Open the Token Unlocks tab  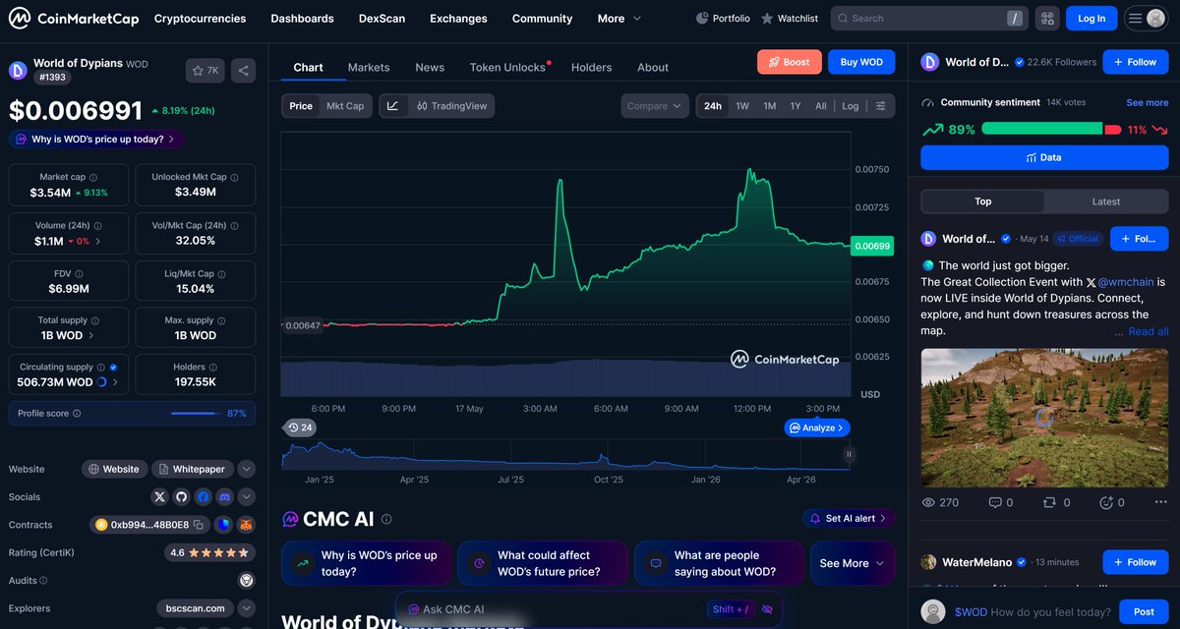509,67
